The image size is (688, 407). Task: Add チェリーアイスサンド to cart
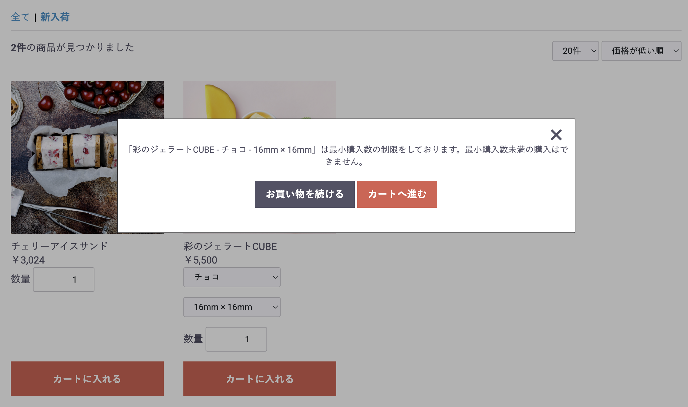87,379
